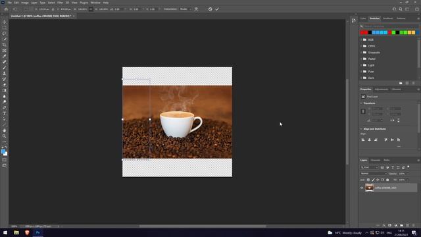This screenshot has width=421, height=237.
Task: Open the Filter menu
Action: (60, 3)
